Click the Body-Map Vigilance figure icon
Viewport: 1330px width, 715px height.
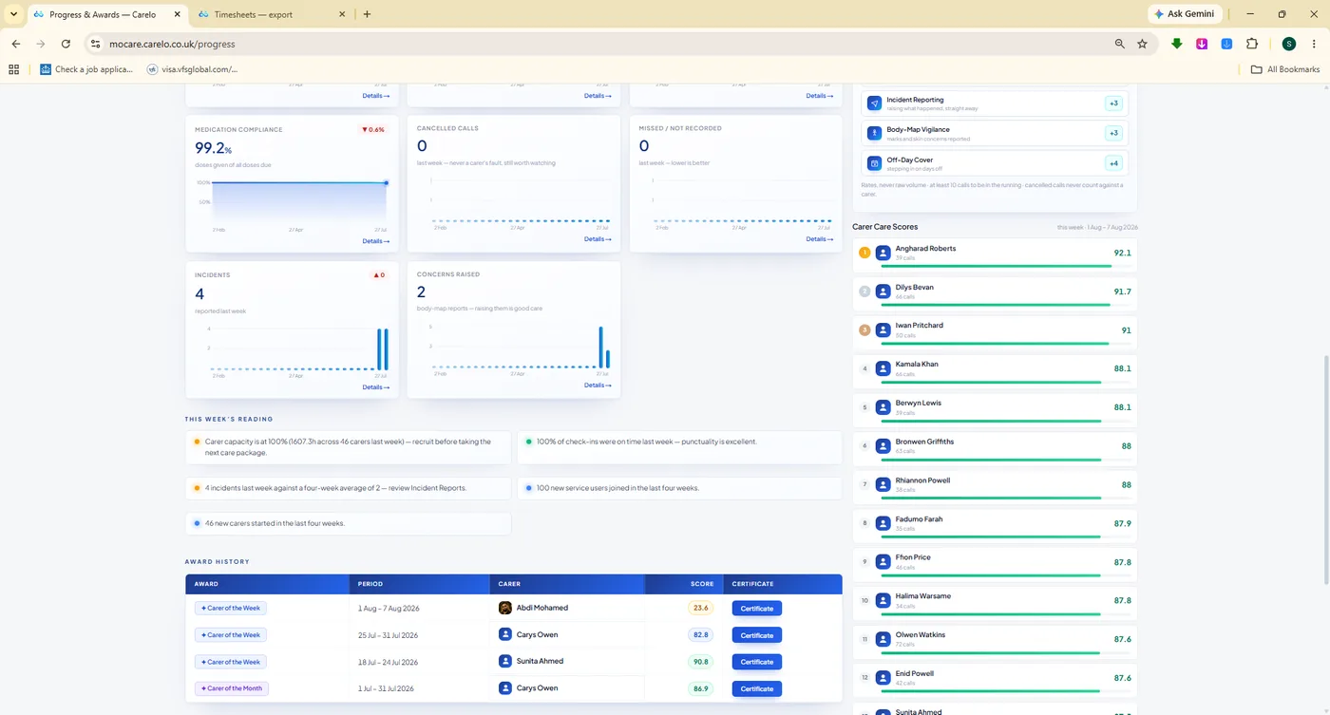(874, 133)
